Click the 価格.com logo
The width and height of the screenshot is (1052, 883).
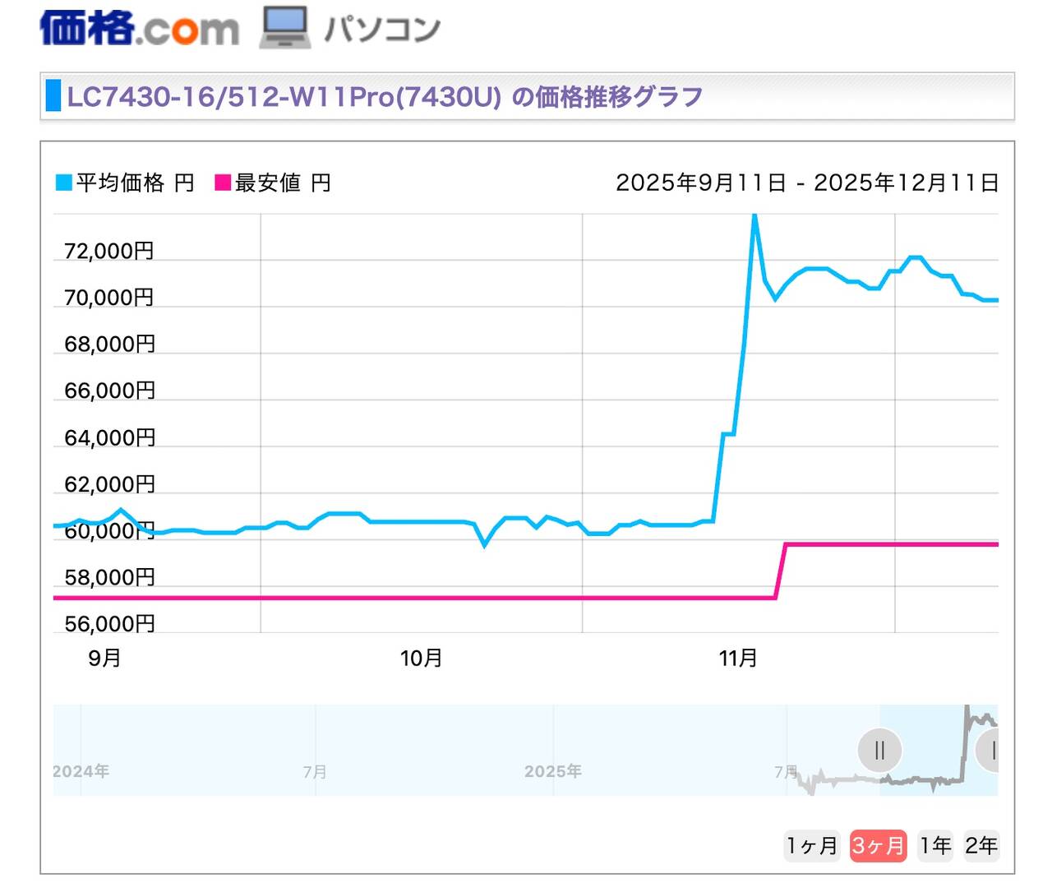(x=139, y=28)
